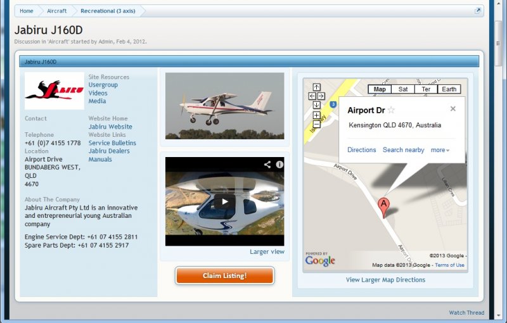Screen dimensions: 507x323
Task: Pan the map left with the arrow
Action: 312,96
